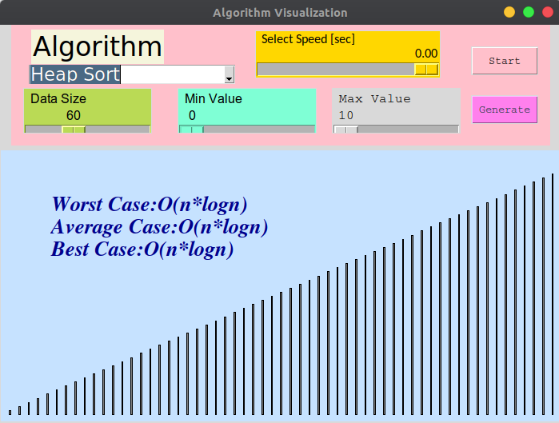The image size is (559, 423).
Task: Click the Select Speed slider handle
Action: [x=426, y=70]
